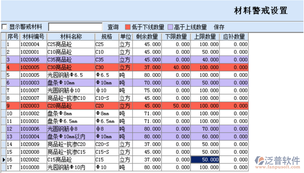Click the C10-S specification cell
Image resolution: width=304 pixels, height=173 pixels.
107,98
